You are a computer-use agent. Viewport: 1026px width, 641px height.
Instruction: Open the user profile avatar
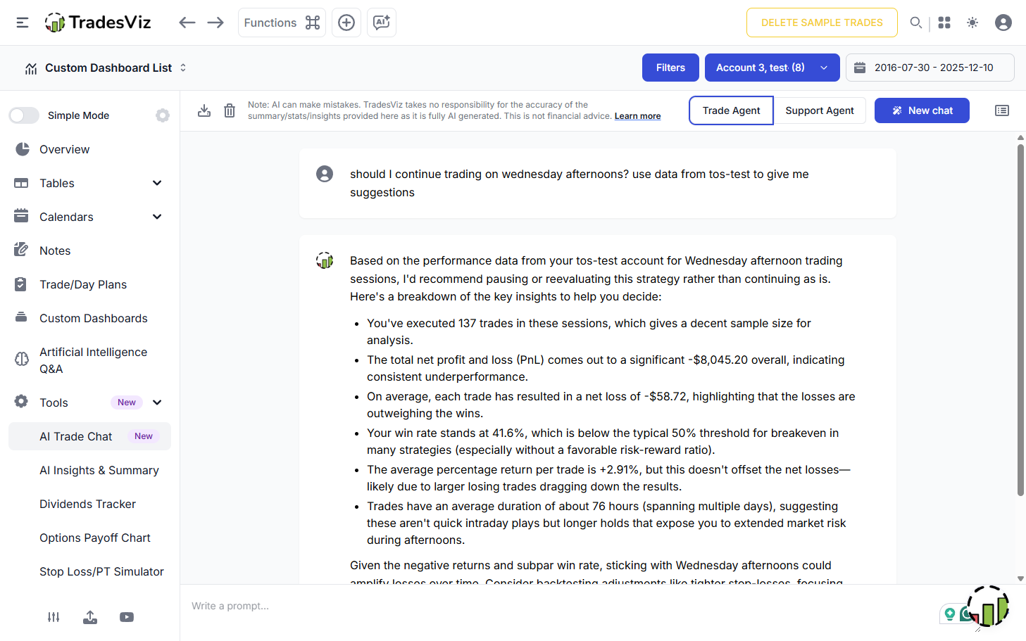click(1003, 23)
